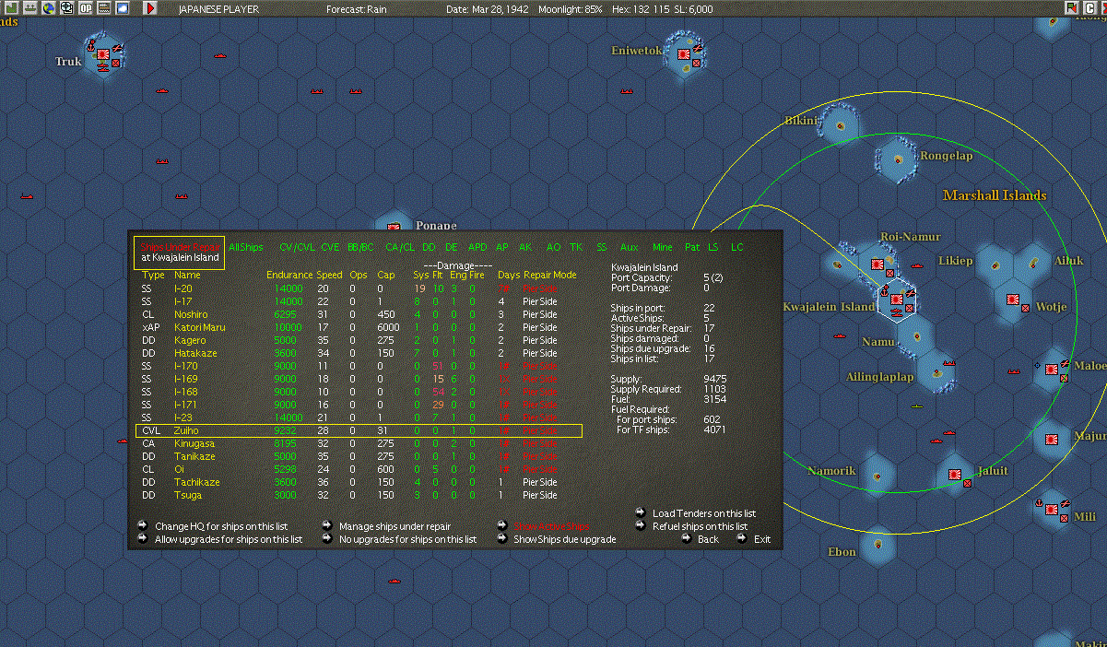1107x647 pixels.
Task: Filter ship list by AO
Action: point(553,247)
